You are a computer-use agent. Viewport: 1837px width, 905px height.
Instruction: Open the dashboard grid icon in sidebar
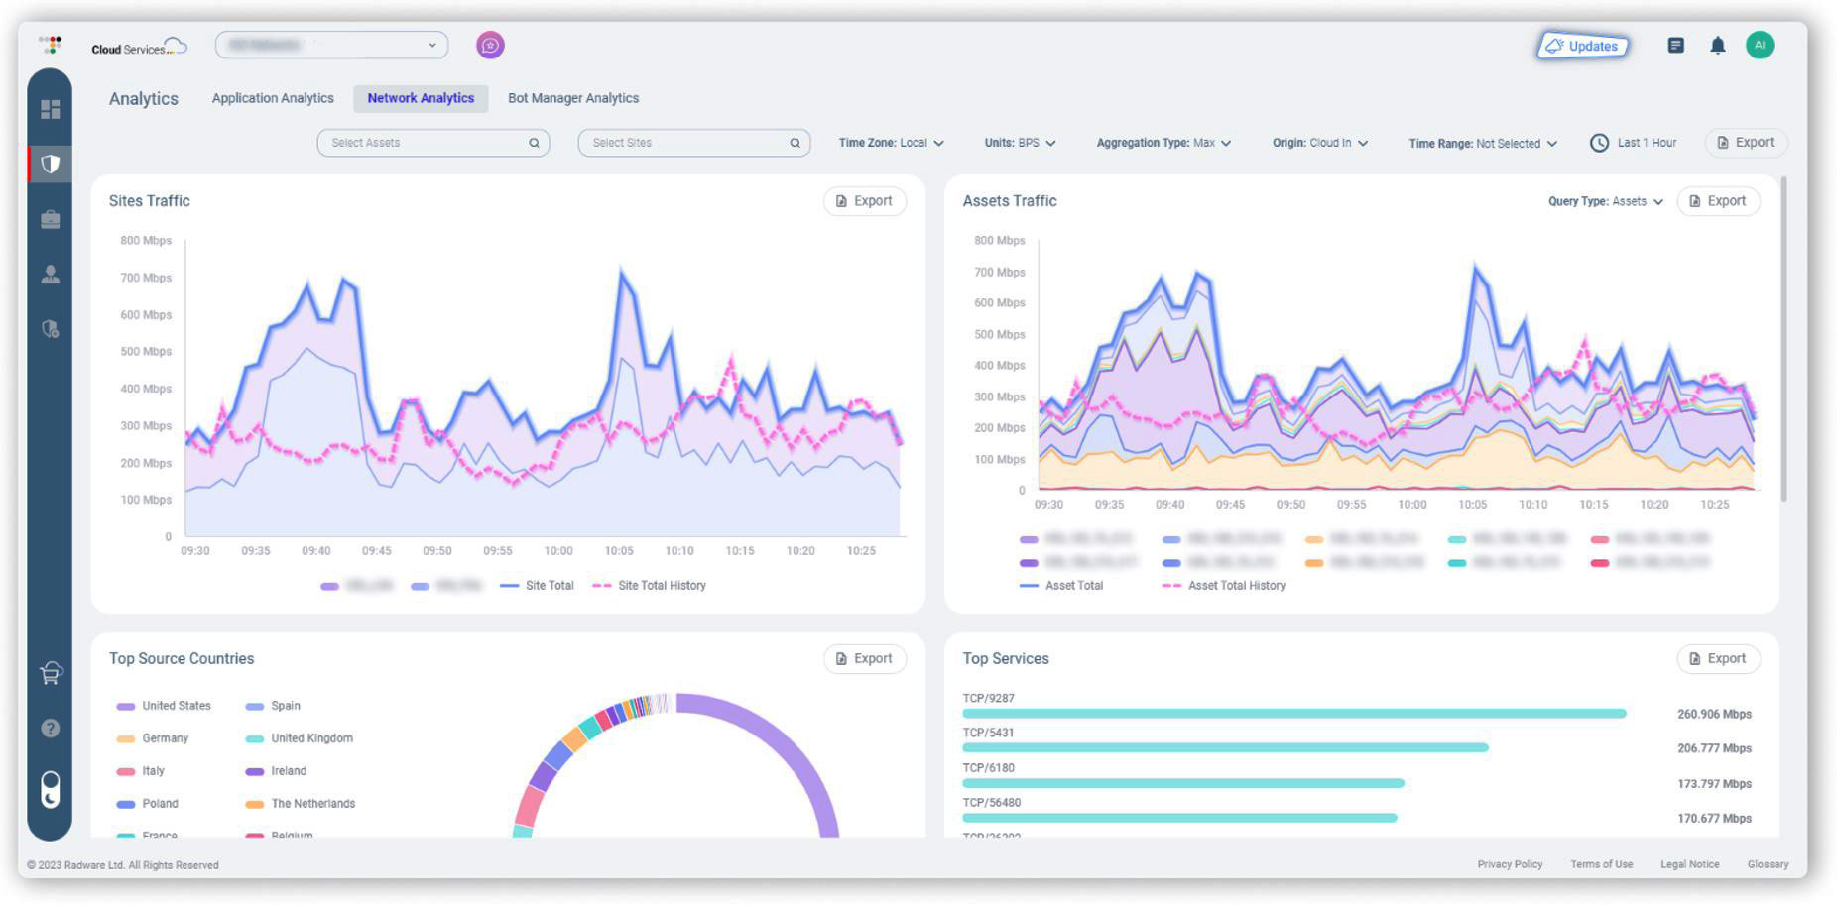click(50, 109)
